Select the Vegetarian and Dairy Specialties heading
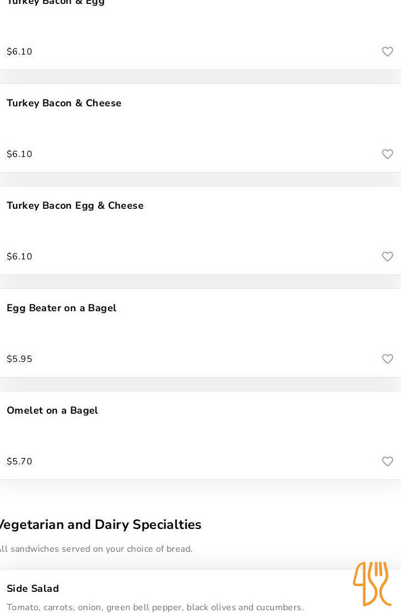 (100, 524)
